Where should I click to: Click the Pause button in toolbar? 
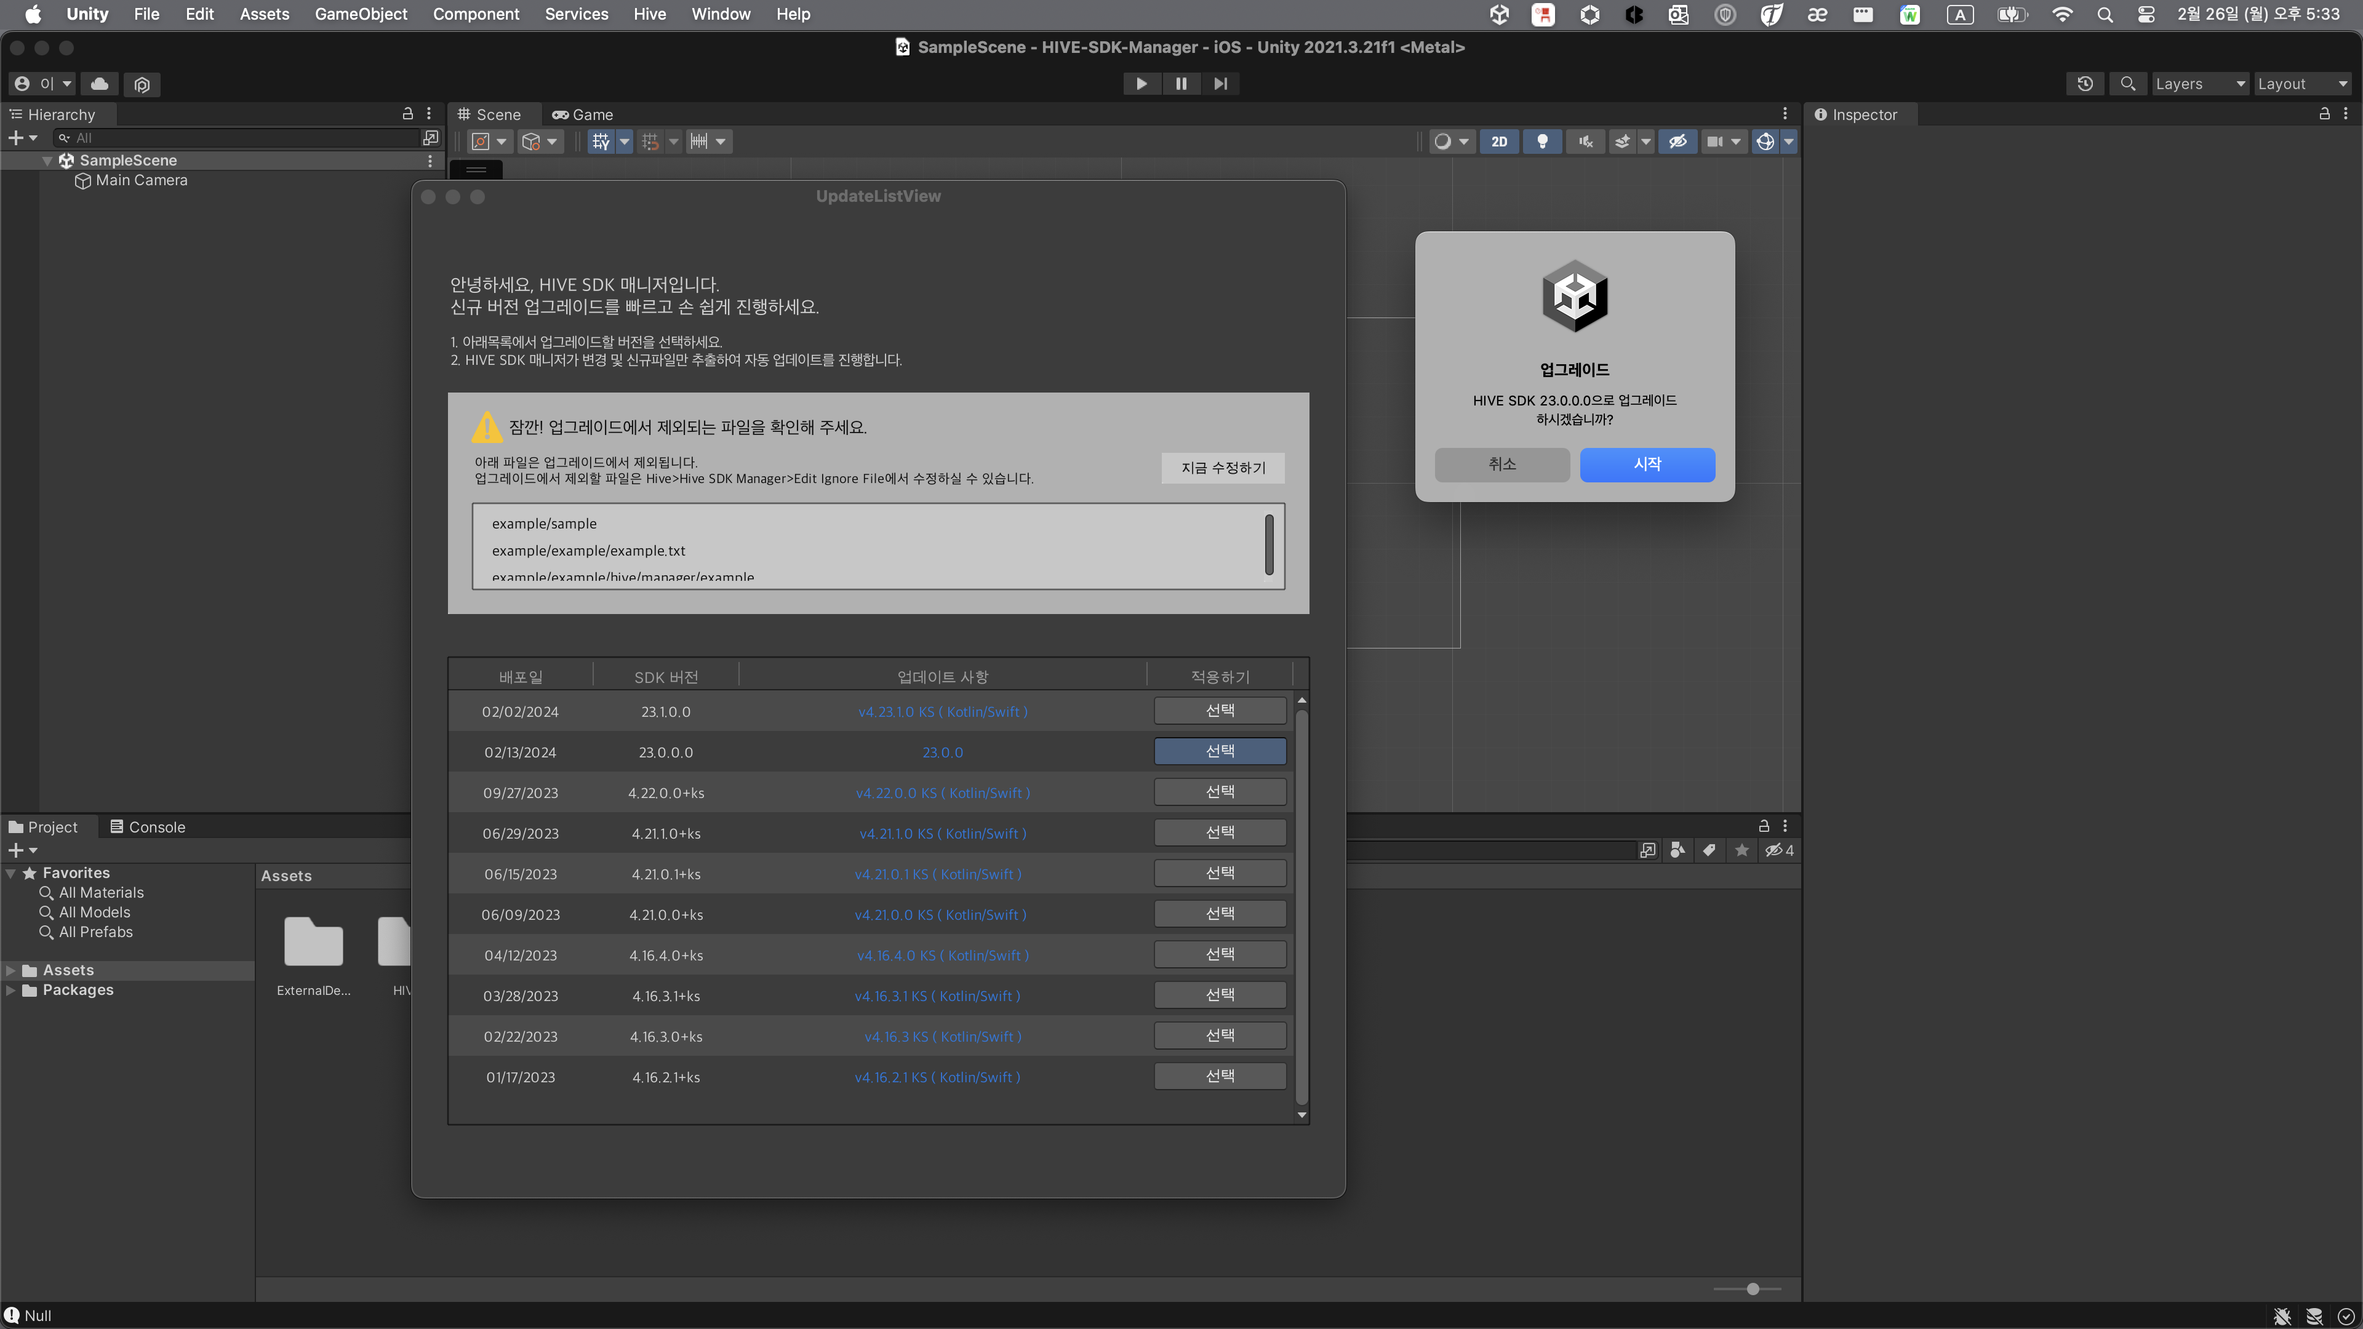pos(1181,84)
